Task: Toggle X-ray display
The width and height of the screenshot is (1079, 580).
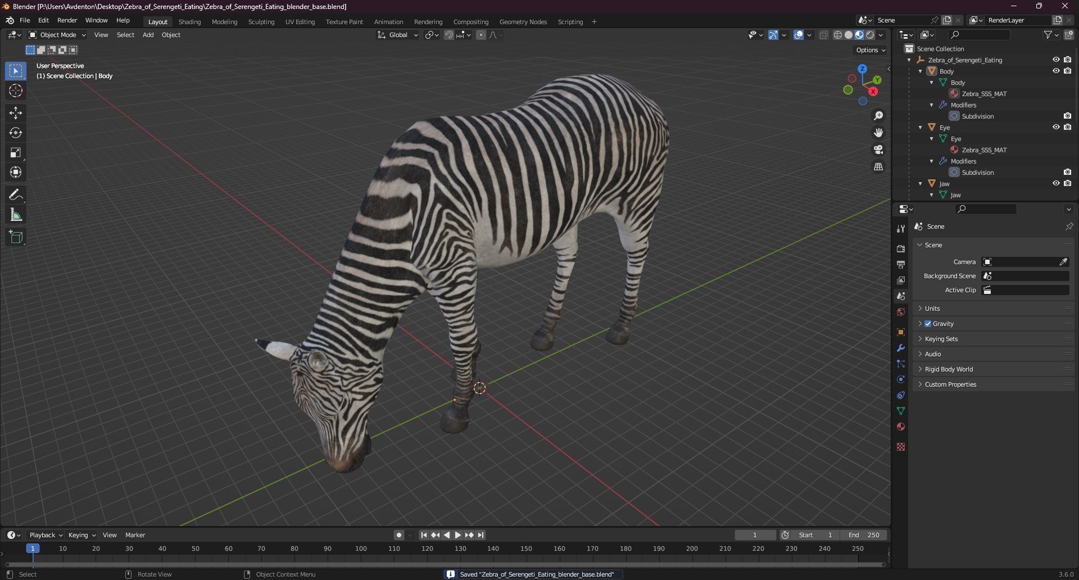Action: (x=823, y=35)
